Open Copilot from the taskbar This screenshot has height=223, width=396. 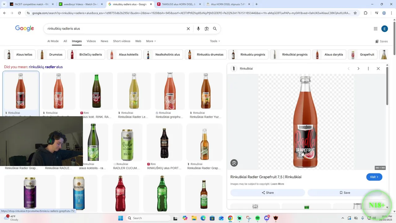[185, 218]
